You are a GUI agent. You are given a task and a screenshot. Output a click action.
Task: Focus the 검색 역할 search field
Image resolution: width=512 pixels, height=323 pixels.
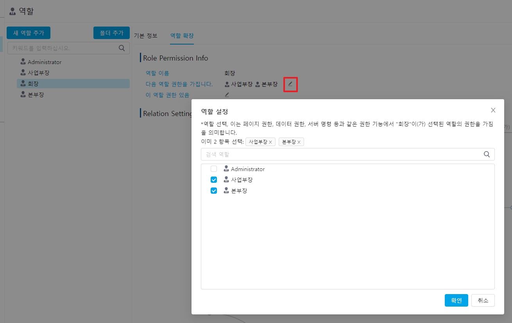coord(340,154)
